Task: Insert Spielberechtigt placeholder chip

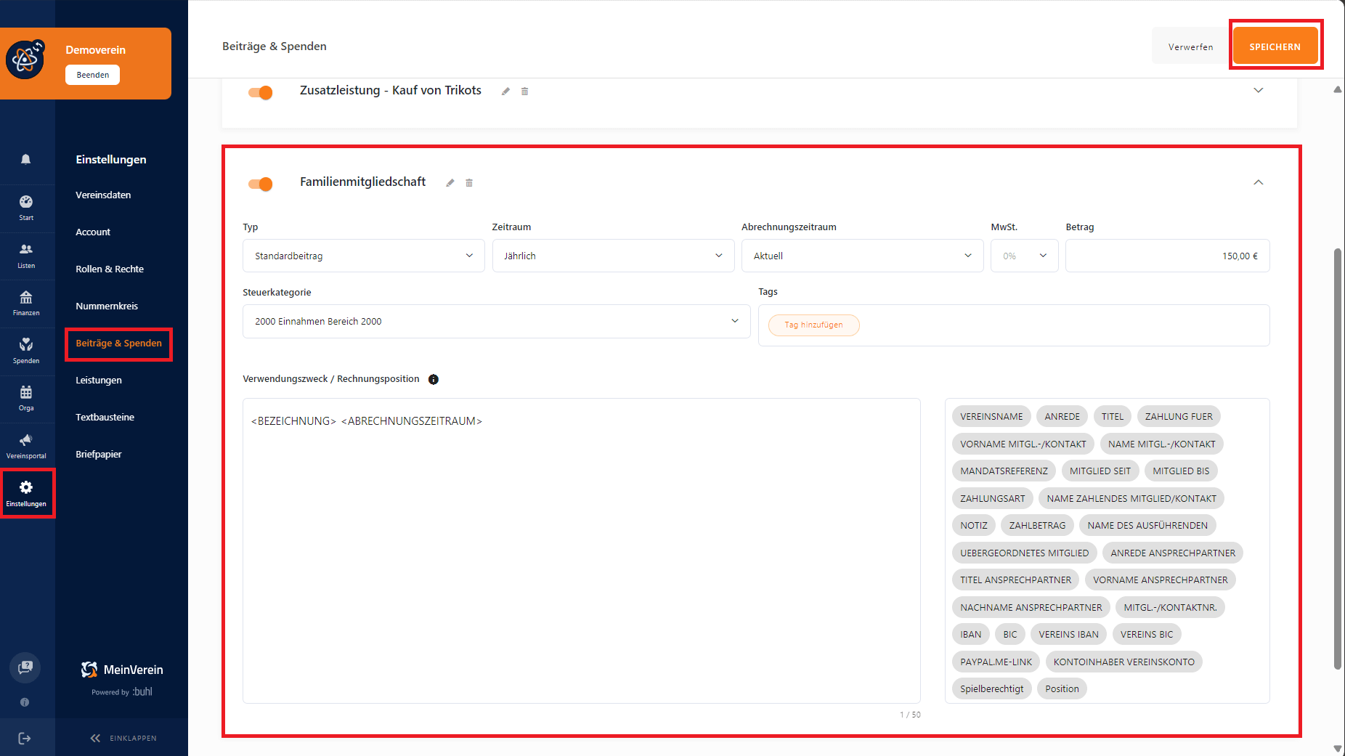Action: (991, 688)
